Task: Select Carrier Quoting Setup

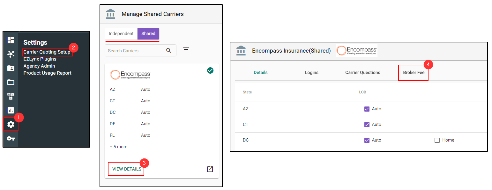Action: point(47,52)
